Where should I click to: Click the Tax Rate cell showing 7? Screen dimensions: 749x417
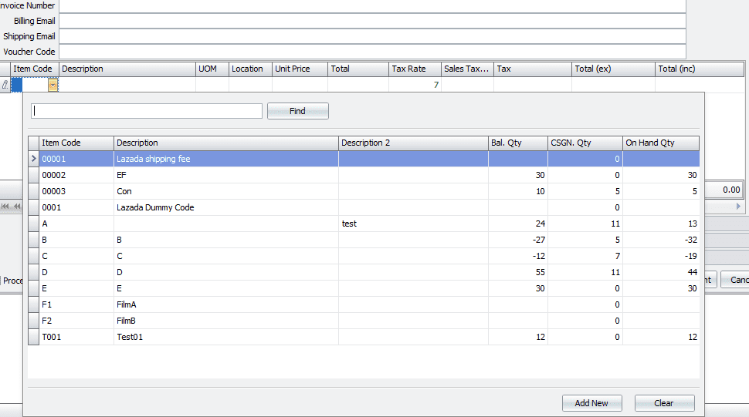pos(415,86)
